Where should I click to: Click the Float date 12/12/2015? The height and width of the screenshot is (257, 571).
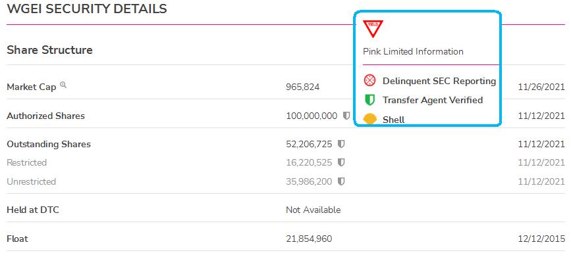coord(541,239)
